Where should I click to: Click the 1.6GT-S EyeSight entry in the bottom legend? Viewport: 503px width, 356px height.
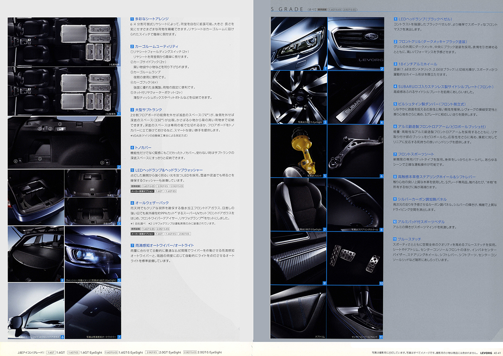tap(124, 353)
